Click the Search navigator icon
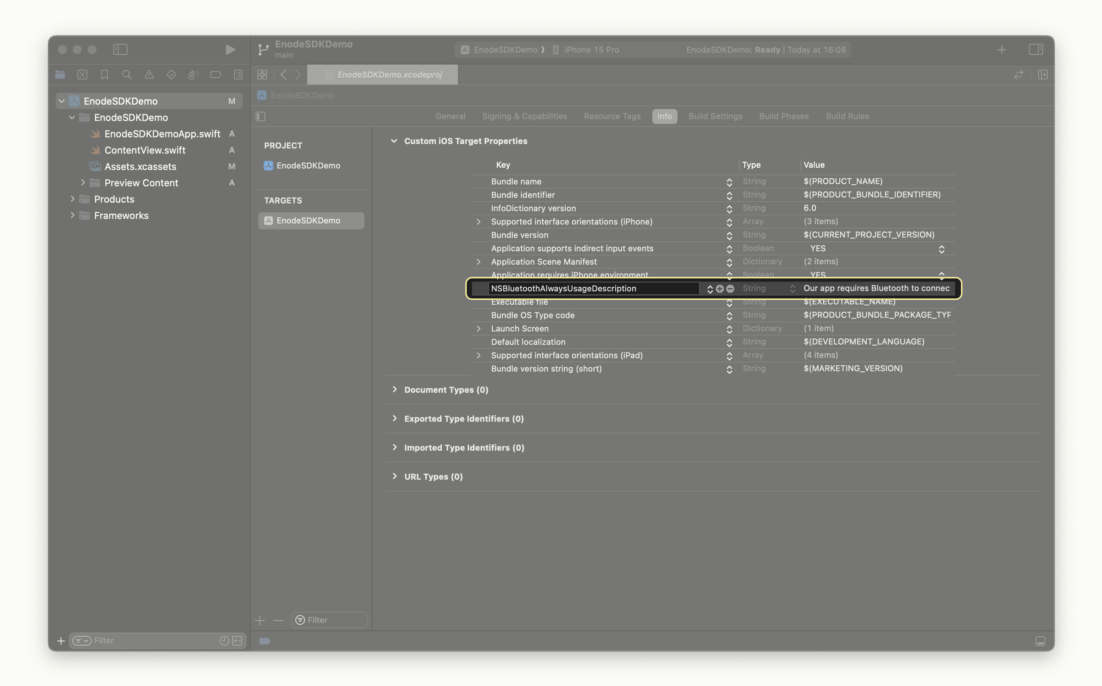This screenshot has height=686, width=1102. point(125,74)
